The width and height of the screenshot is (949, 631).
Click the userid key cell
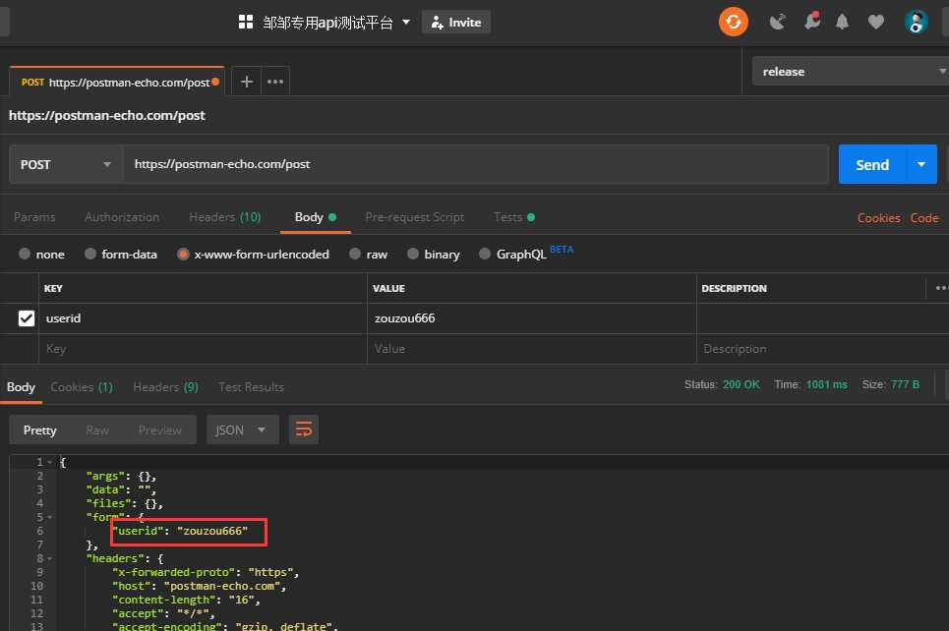tap(203, 318)
